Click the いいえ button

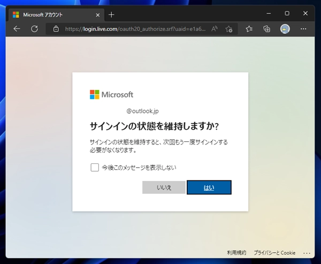[x=164, y=187]
